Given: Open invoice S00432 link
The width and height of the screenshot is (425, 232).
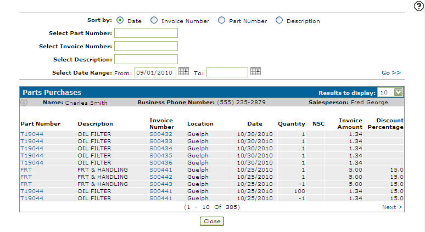Looking at the screenshot, I should click(161, 134).
